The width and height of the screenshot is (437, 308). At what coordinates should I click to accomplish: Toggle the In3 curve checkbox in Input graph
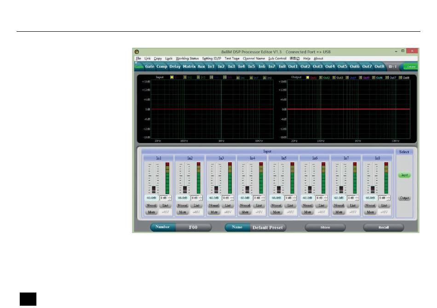tap(198, 77)
